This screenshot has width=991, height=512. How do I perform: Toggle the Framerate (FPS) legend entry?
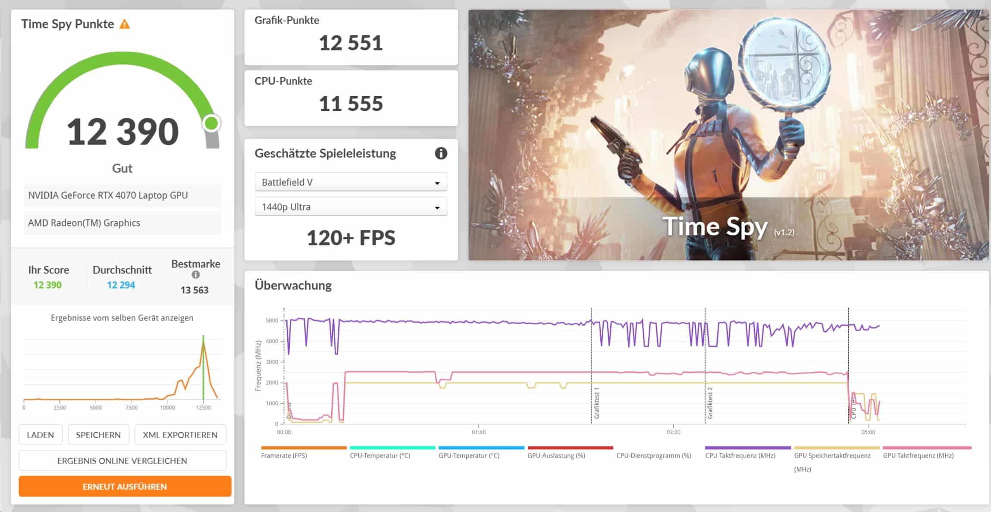[x=284, y=455]
